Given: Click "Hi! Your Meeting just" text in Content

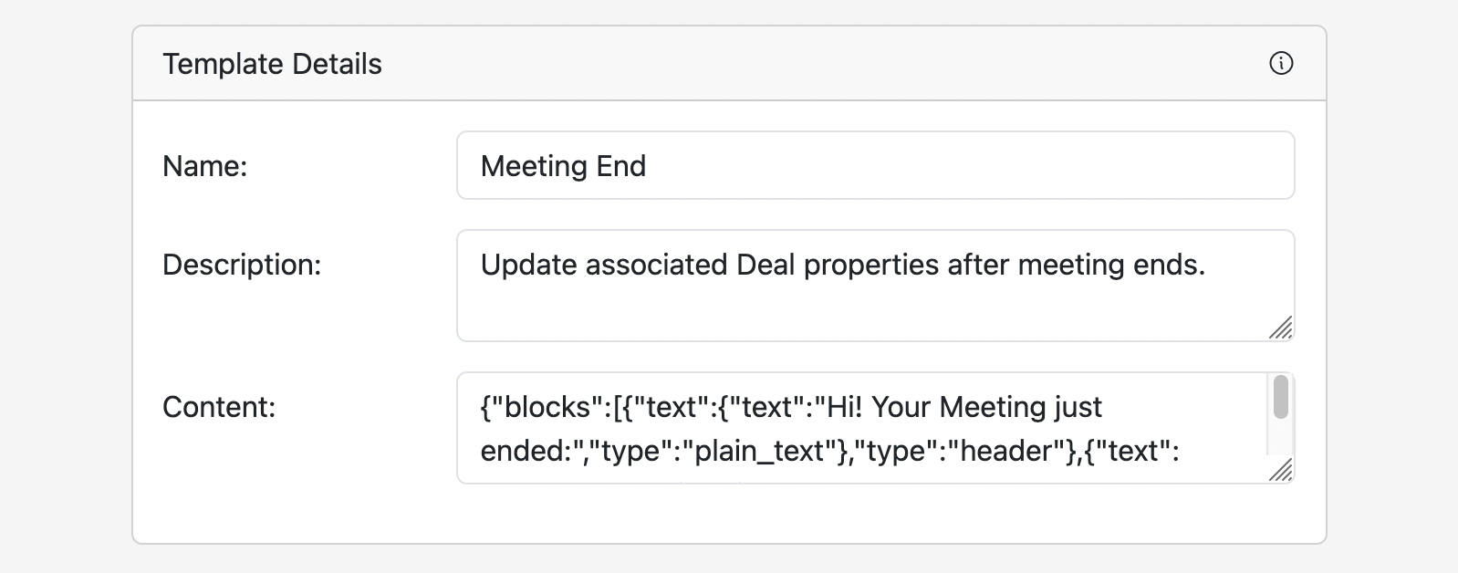Looking at the screenshot, I should click(x=964, y=407).
